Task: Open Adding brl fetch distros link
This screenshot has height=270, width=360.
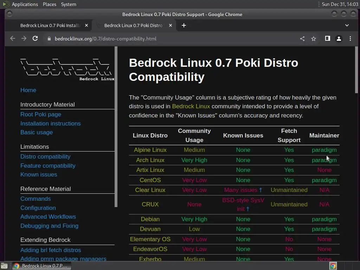Action: 51,250
